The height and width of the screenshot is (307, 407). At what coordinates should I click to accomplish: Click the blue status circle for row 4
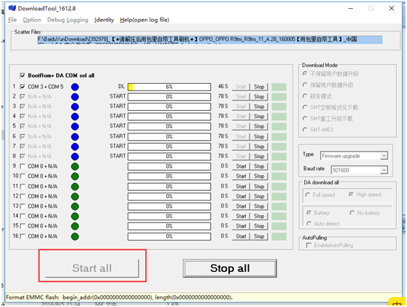74,117
